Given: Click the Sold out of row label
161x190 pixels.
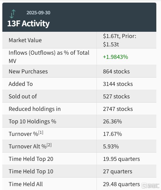Looking at the screenshot, I should tap(23, 96).
